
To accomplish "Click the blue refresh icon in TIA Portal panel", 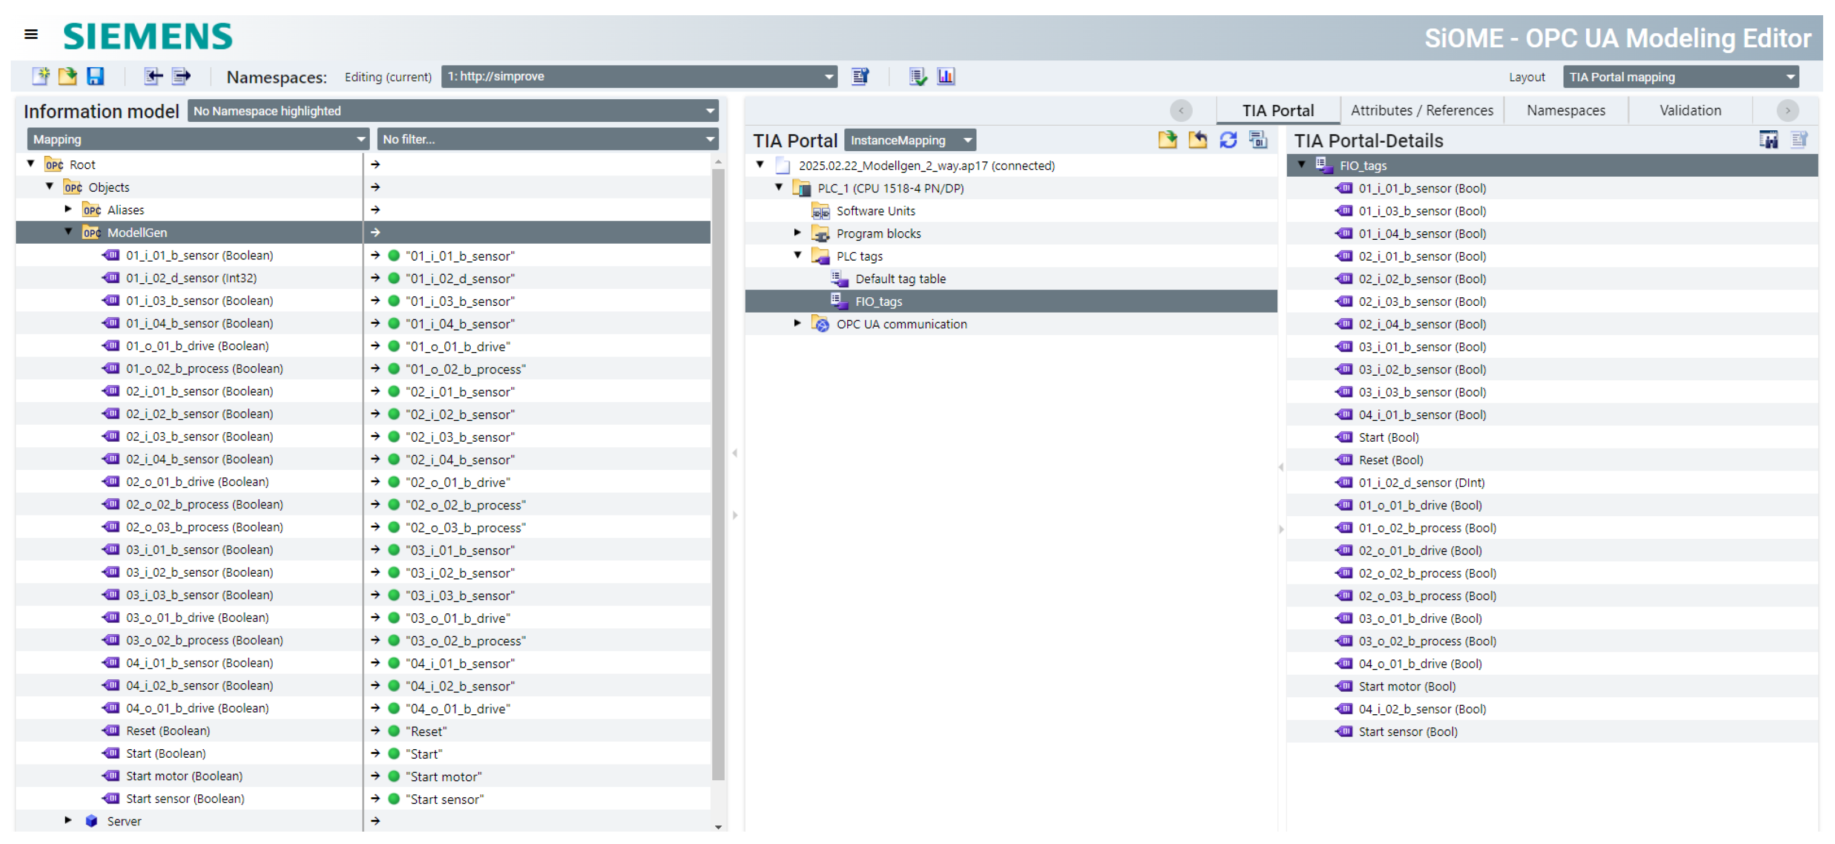I will click(1228, 140).
